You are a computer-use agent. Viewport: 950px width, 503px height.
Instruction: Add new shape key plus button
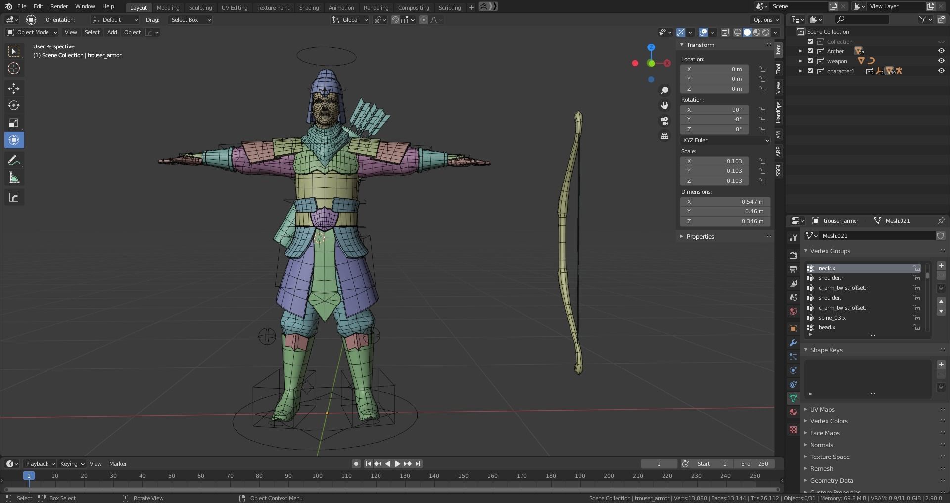pos(941,365)
